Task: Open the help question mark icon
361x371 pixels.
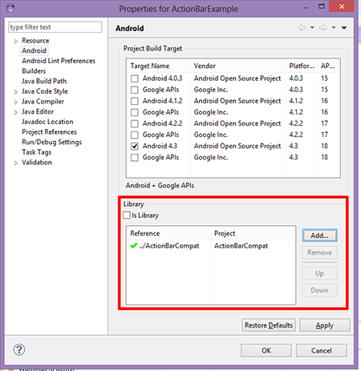Action: (19, 349)
